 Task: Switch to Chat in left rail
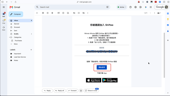click(x=4, y=21)
